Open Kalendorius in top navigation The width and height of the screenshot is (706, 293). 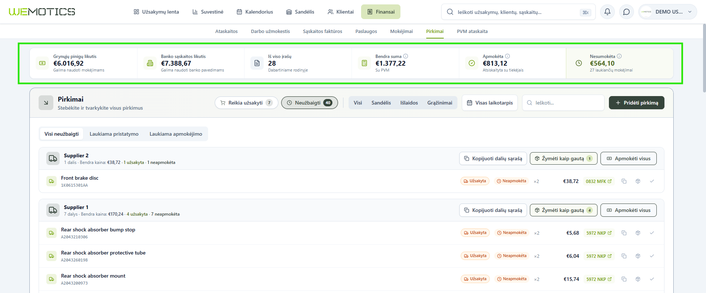255,12
